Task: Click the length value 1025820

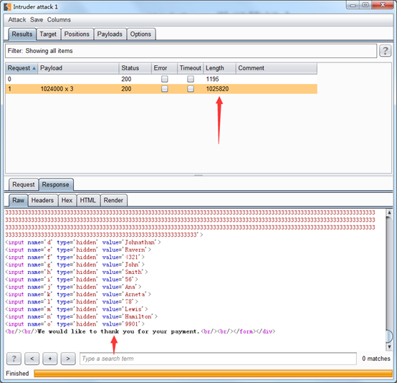Action: (217, 89)
